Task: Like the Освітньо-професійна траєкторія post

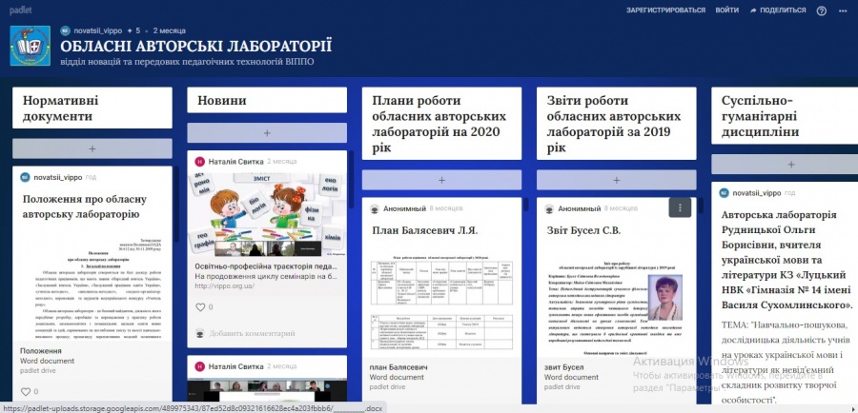Action: click(200, 307)
